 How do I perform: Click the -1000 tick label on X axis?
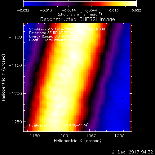[x=118, y=136]
